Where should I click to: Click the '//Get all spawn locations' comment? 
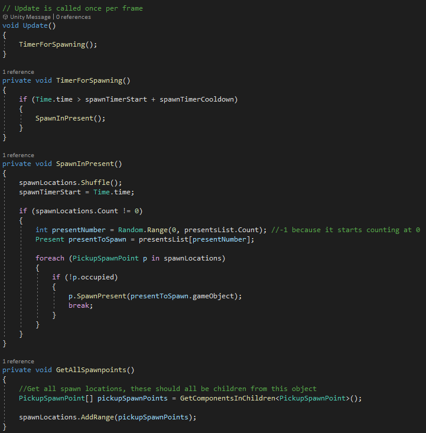pos(168,389)
